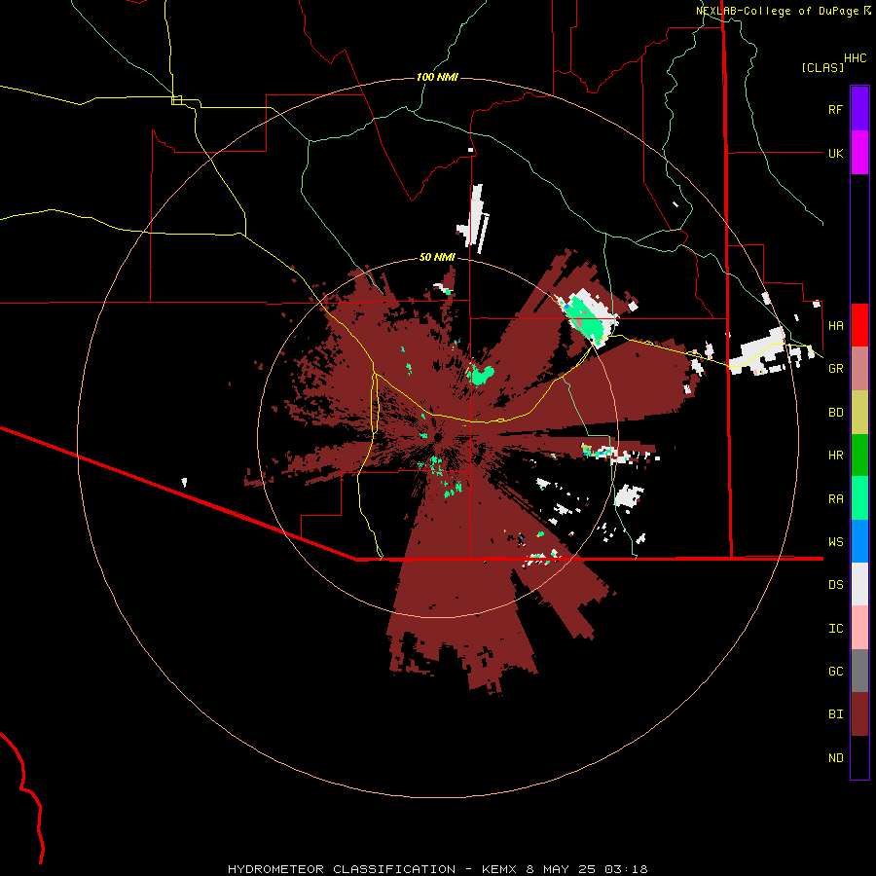Click the KEMX station identifier
This screenshot has height=876, width=876.
tap(499, 869)
